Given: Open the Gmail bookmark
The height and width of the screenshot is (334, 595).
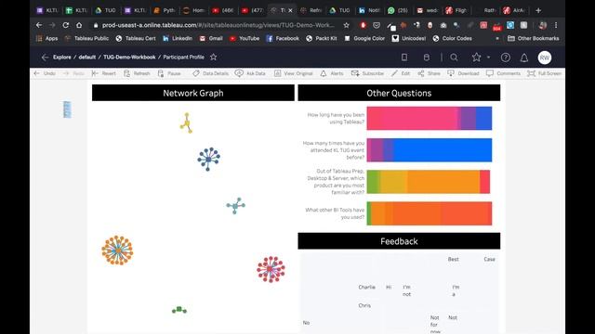Looking at the screenshot, I should 211,38.
